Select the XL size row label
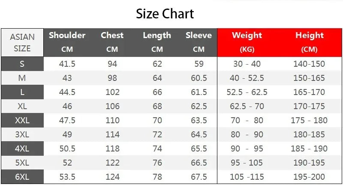 pyautogui.click(x=22, y=107)
